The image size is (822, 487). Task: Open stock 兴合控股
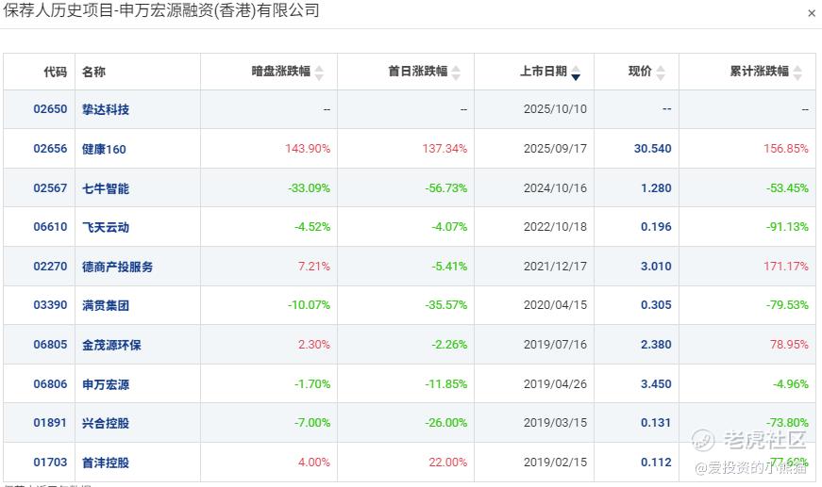point(106,423)
